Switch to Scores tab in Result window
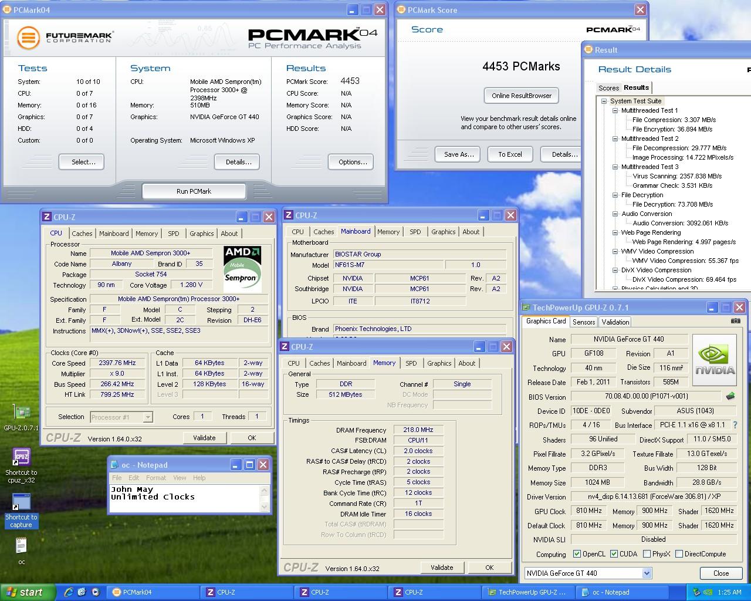The width and height of the screenshot is (751, 601). tap(608, 88)
